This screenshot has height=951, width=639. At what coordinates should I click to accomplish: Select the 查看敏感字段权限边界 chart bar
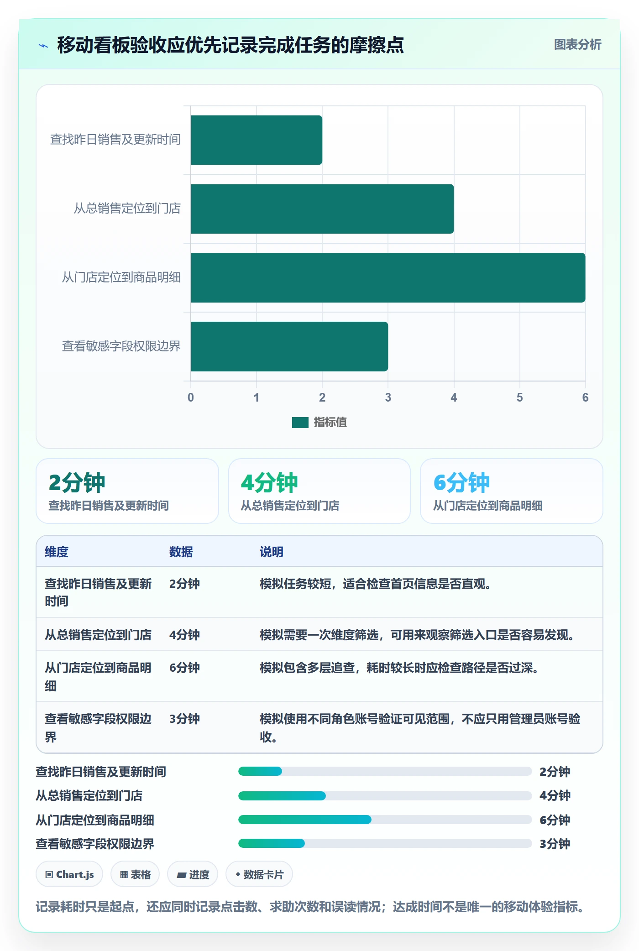289,347
